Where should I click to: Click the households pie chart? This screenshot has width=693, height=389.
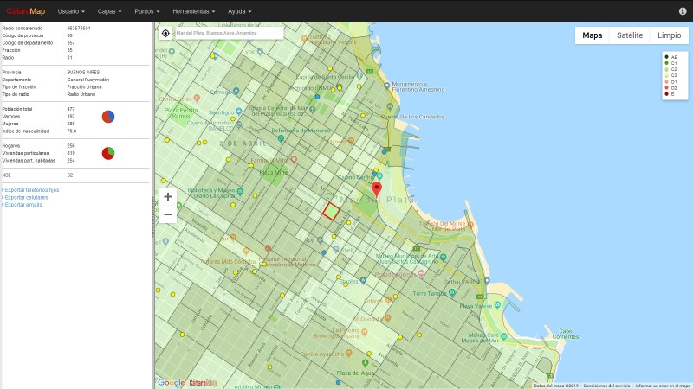pos(108,153)
